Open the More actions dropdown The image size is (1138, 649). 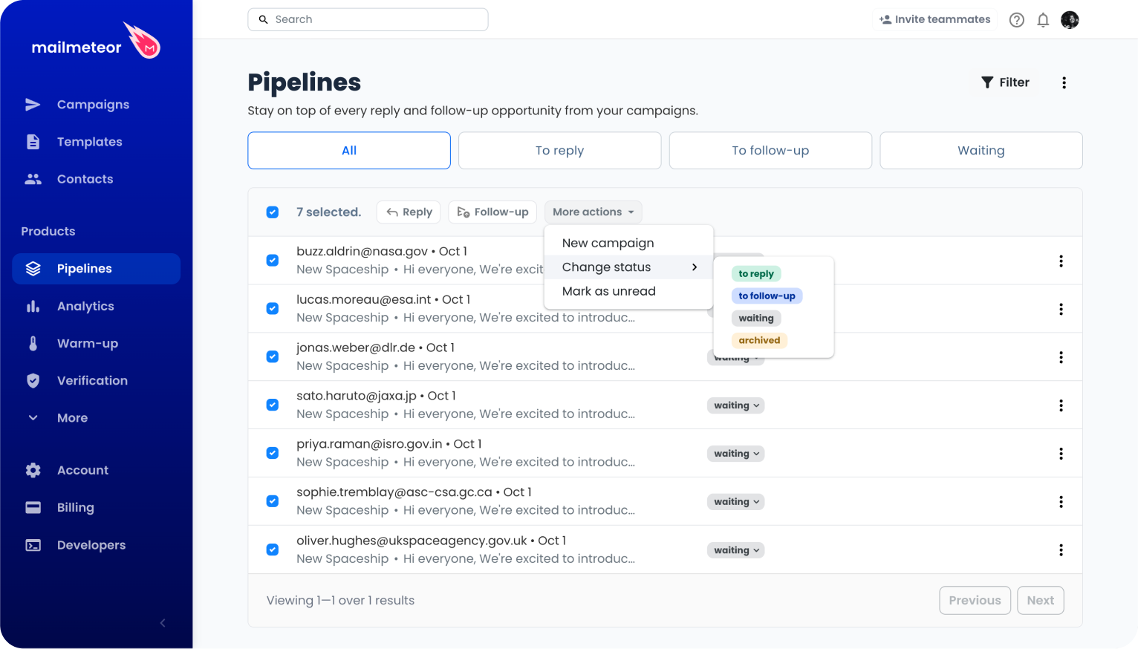[x=593, y=212]
